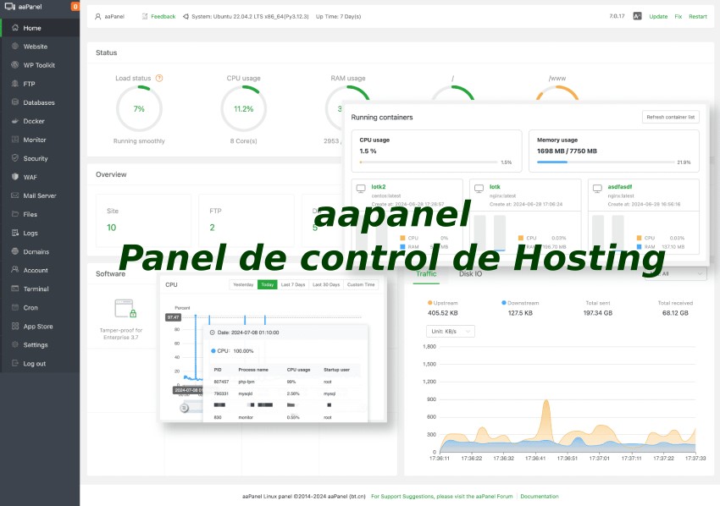Toggle the Downstream legend item
Image resolution: width=720 pixels, height=506 pixels.
pos(520,303)
